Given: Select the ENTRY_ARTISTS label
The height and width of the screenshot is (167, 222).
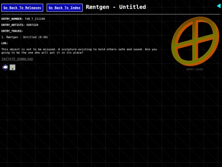Looking at the screenshot, I should [x=13, y=25].
